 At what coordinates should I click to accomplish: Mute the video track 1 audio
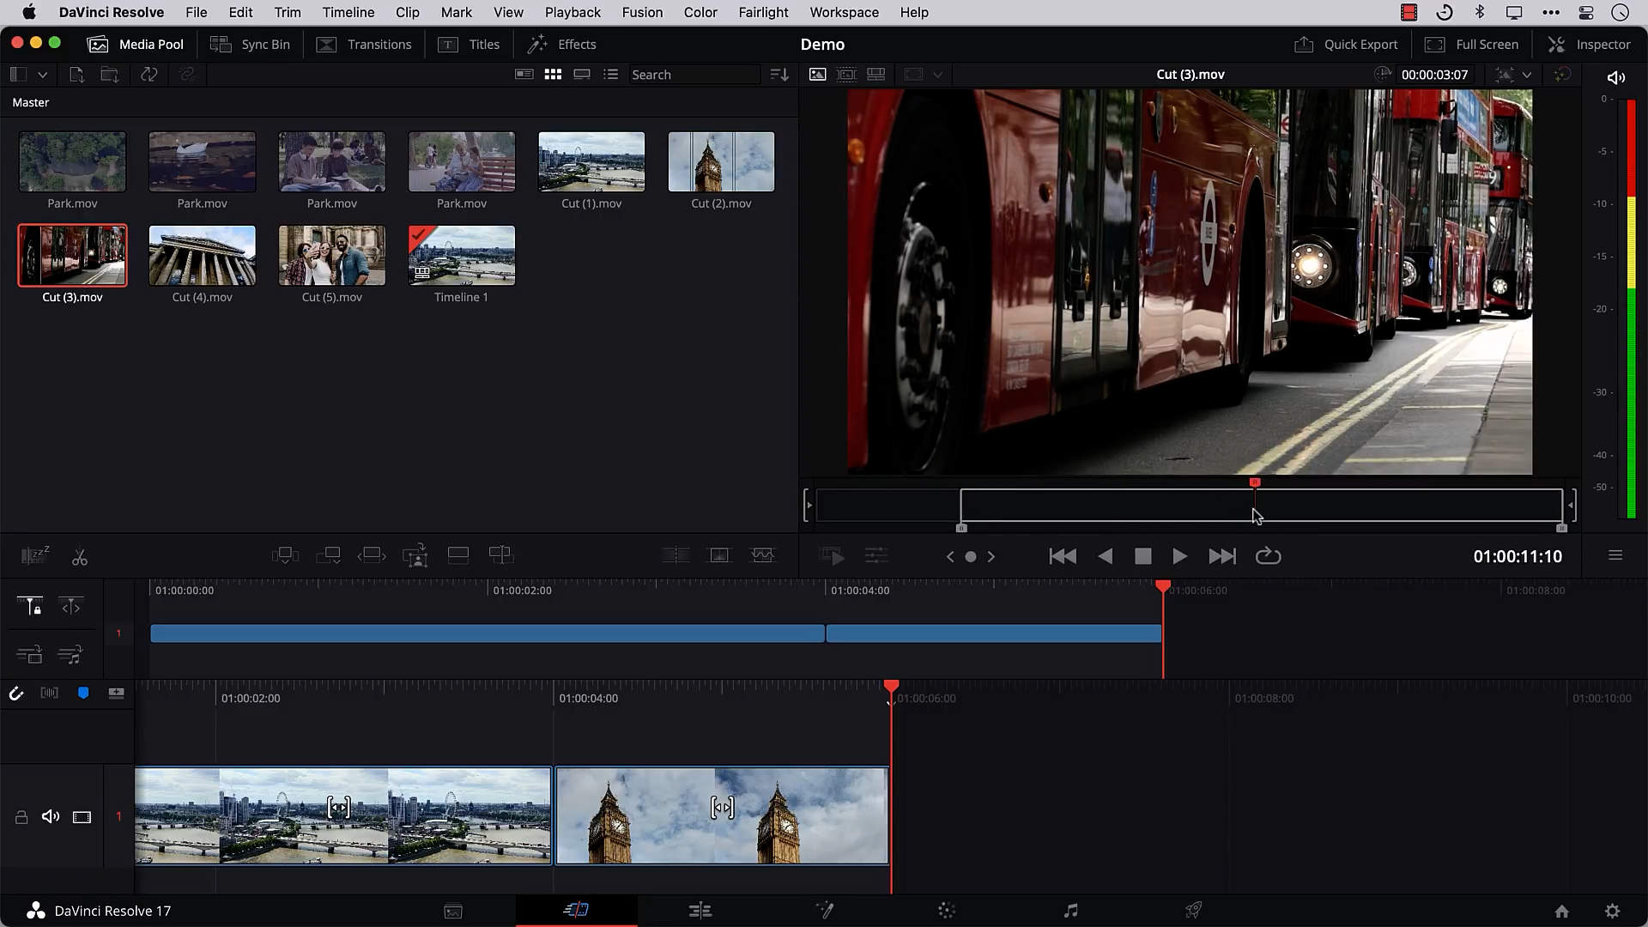tap(51, 816)
